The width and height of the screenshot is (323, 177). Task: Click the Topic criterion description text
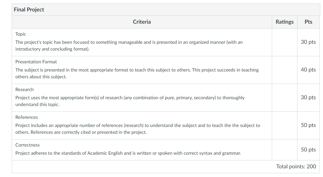(x=129, y=46)
